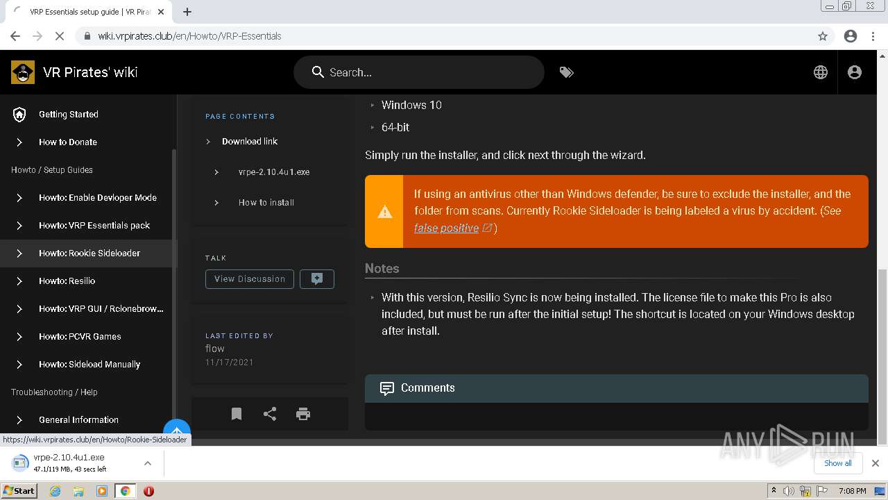Click the red Opera-like taskbar icon
This screenshot has height=500, width=888.
(x=148, y=491)
